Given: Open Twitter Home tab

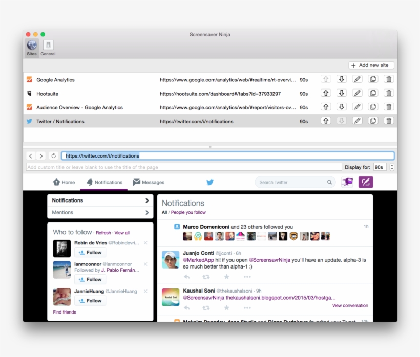Looking at the screenshot, I should [64, 183].
